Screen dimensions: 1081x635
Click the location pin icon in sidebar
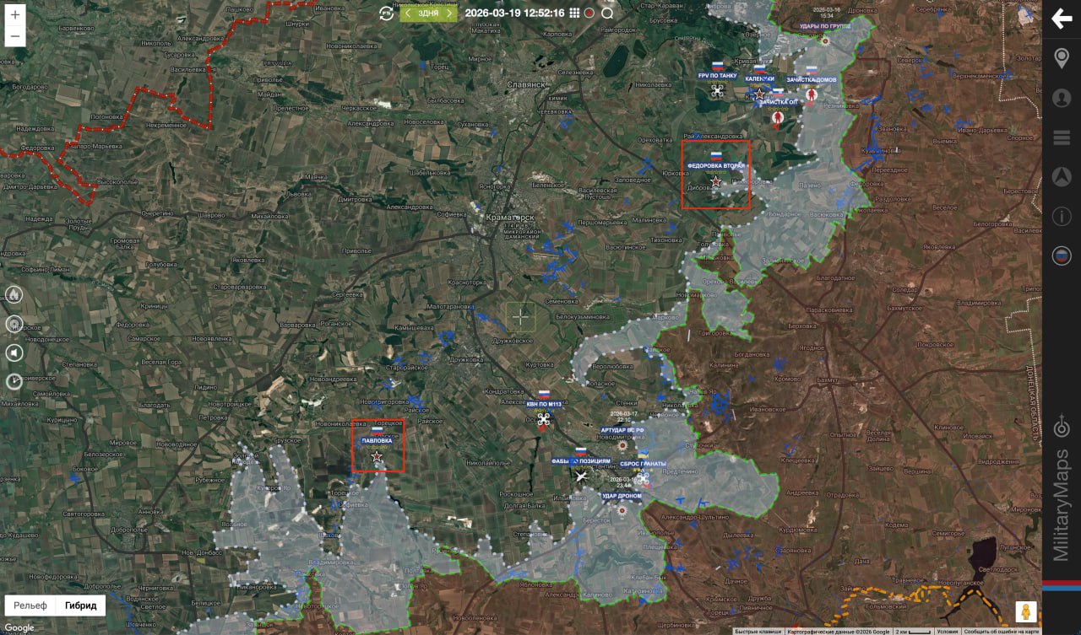click(x=1062, y=58)
